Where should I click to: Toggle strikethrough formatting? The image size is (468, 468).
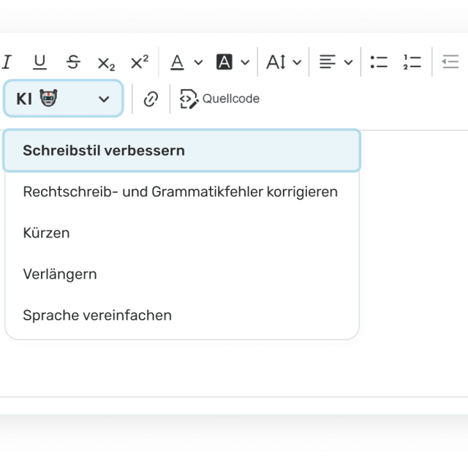[x=73, y=62]
